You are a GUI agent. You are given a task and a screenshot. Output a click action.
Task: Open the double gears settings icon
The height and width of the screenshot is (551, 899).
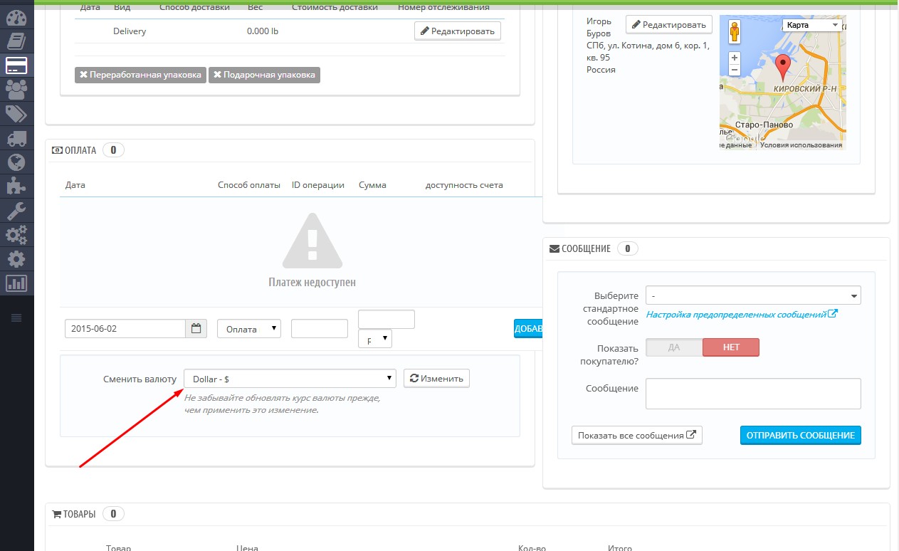16,234
